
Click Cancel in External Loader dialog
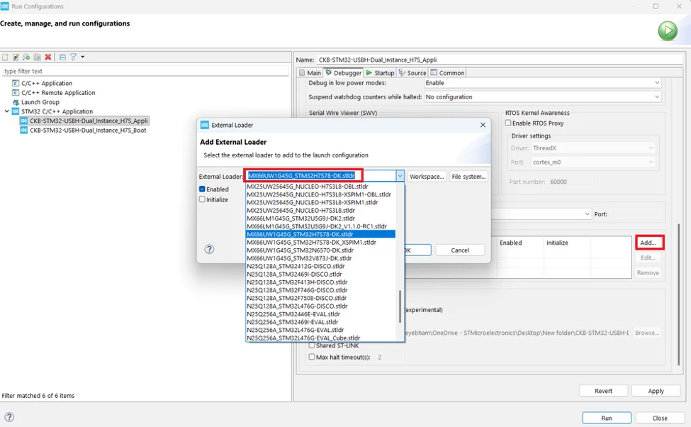pos(460,250)
